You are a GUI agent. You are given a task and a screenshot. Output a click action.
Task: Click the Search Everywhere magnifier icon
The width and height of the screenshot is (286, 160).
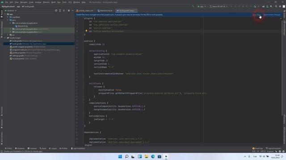(276, 7)
